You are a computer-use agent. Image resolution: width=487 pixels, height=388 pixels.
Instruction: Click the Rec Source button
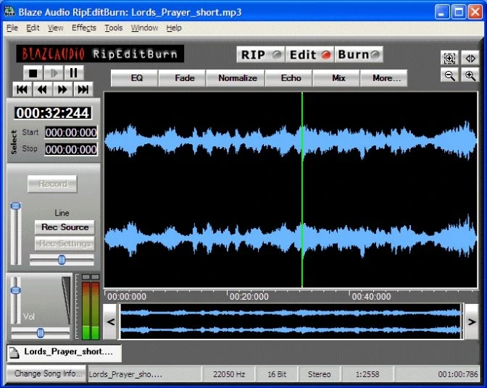click(64, 227)
